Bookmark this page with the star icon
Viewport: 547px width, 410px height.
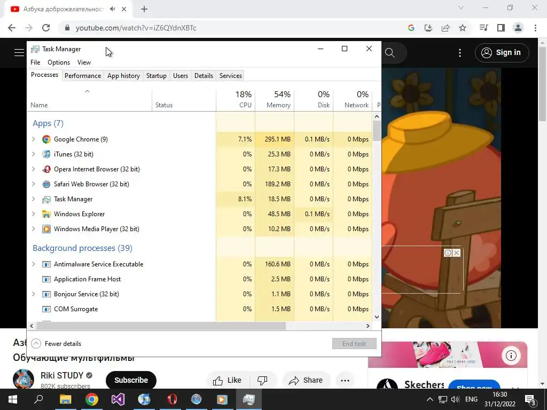tap(463, 28)
